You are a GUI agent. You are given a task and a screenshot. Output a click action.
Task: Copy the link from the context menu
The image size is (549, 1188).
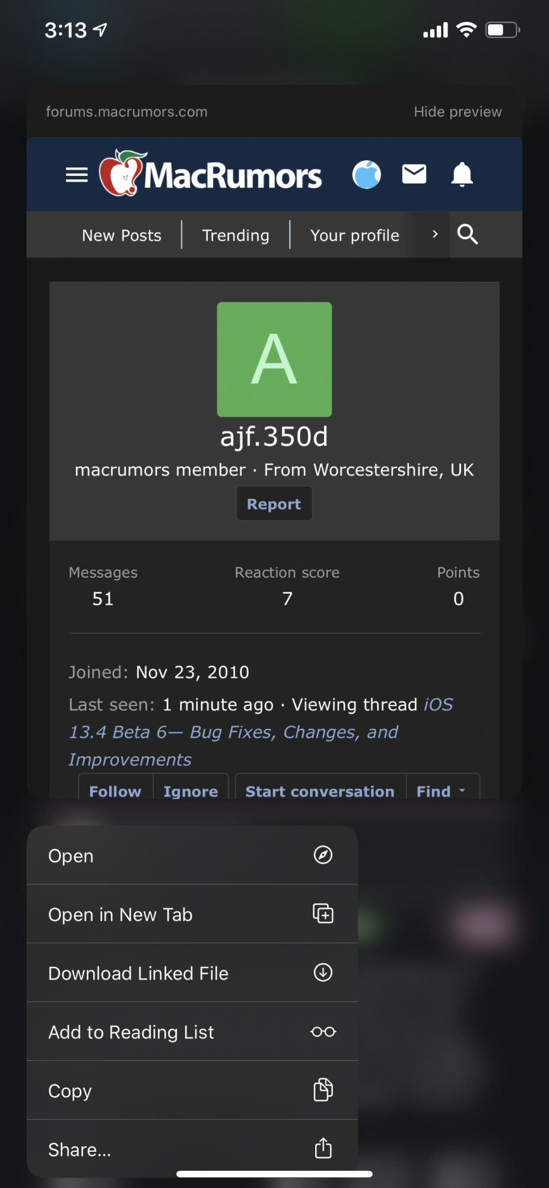coord(192,1091)
